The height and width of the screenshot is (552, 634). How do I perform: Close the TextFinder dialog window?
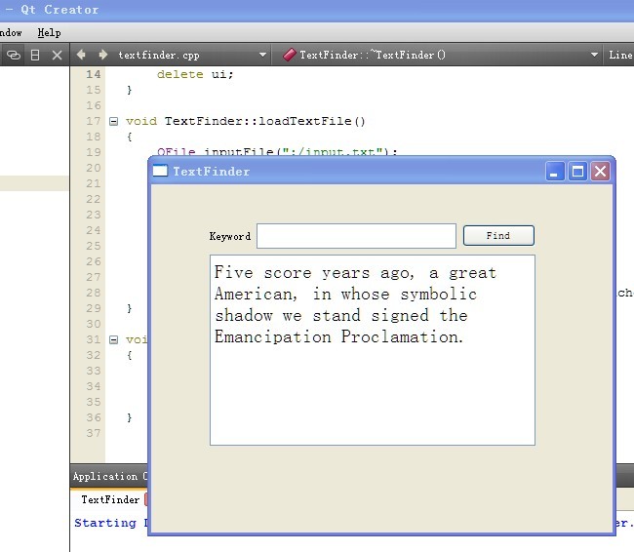point(600,172)
